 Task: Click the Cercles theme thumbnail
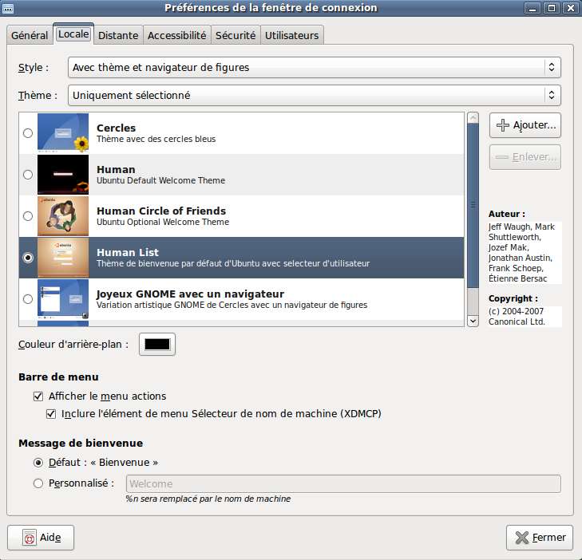point(63,132)
